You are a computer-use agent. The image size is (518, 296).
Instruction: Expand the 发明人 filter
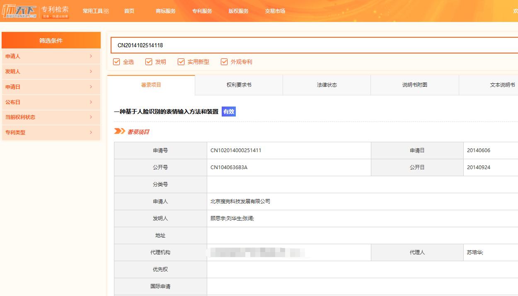tap(51, 71)
